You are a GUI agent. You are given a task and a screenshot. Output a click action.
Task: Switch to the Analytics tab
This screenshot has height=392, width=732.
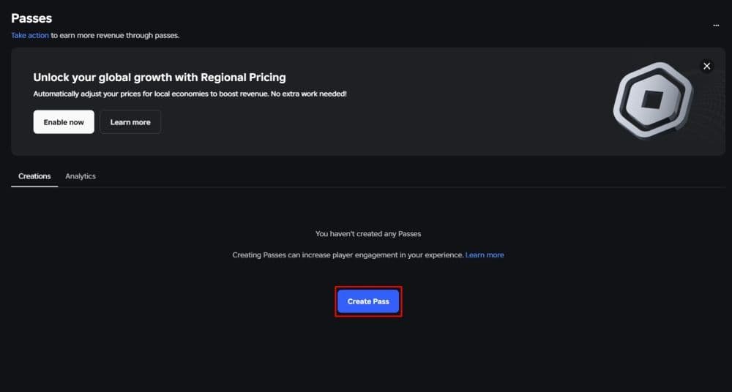81,176
